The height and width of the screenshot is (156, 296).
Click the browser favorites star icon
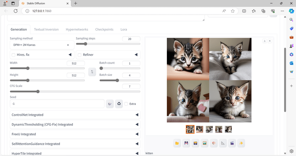click(233, 11)
